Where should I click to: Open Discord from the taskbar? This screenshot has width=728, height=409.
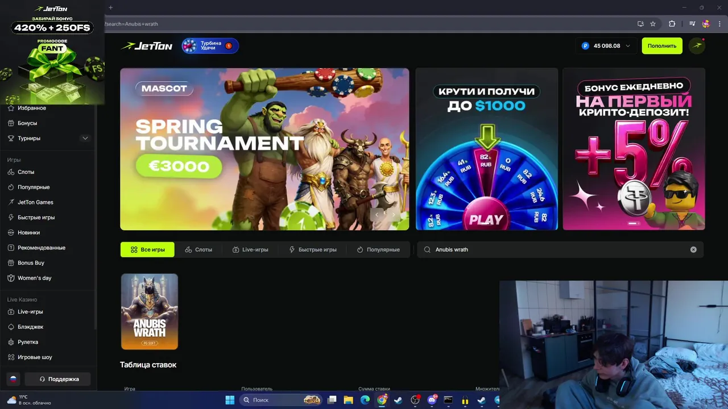432,400
